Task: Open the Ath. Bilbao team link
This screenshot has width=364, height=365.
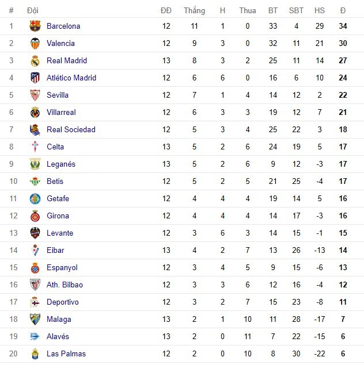Action: tap(65, 285)
